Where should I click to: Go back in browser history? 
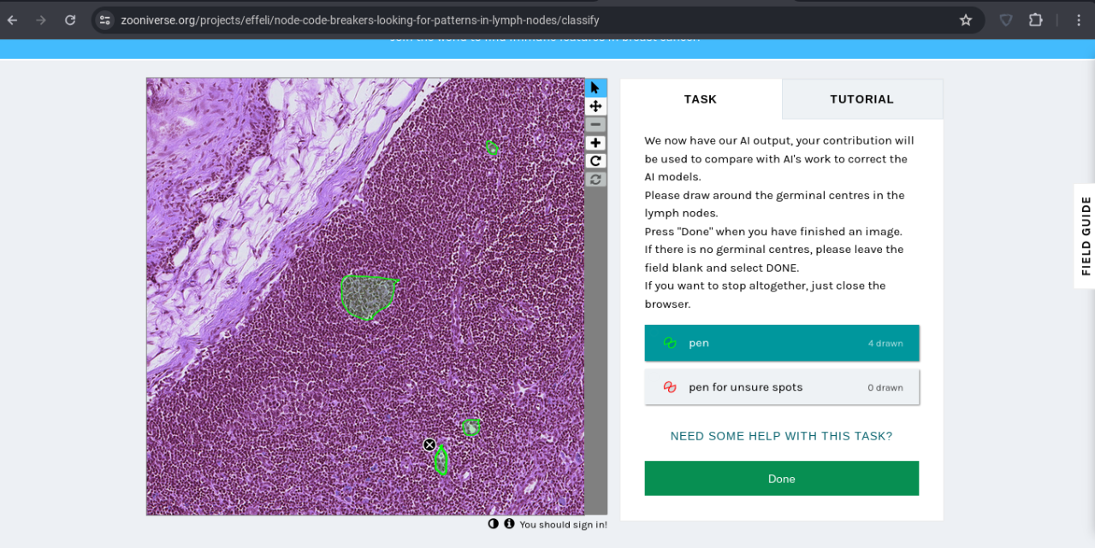pos(13,20)
